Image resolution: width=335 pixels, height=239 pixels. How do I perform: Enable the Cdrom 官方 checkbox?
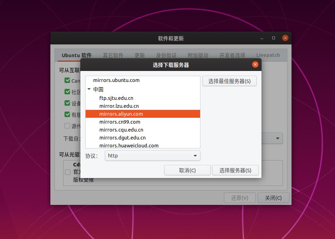[x=68, y=172]
